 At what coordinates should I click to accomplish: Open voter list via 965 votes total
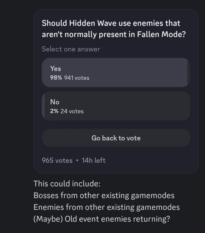tap(57, 160)
